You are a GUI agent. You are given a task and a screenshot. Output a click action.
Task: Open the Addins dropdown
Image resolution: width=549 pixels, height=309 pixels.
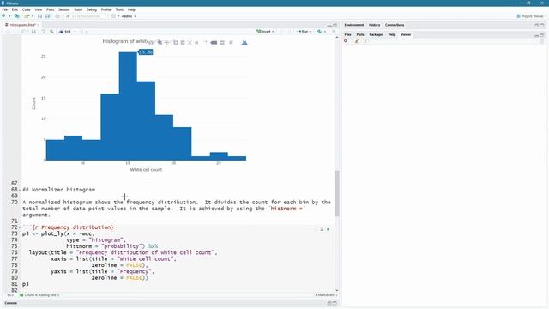pyautogui.click(x=129, y=16)
